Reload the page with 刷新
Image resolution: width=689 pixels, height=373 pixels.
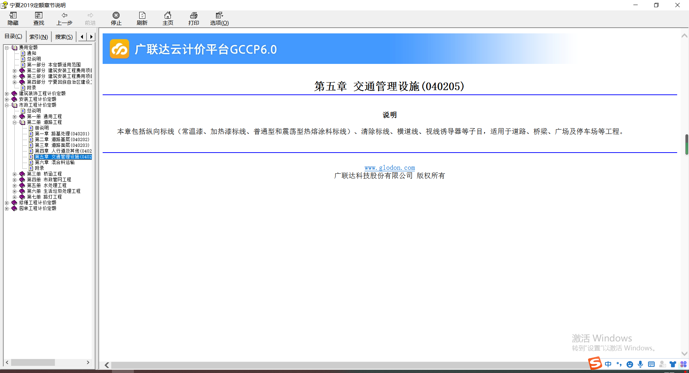142,19
